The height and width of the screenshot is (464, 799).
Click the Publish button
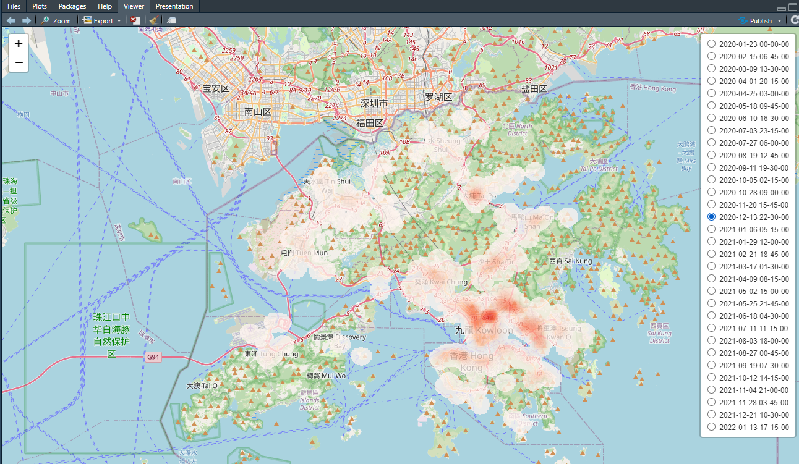[x=756, y=20]
